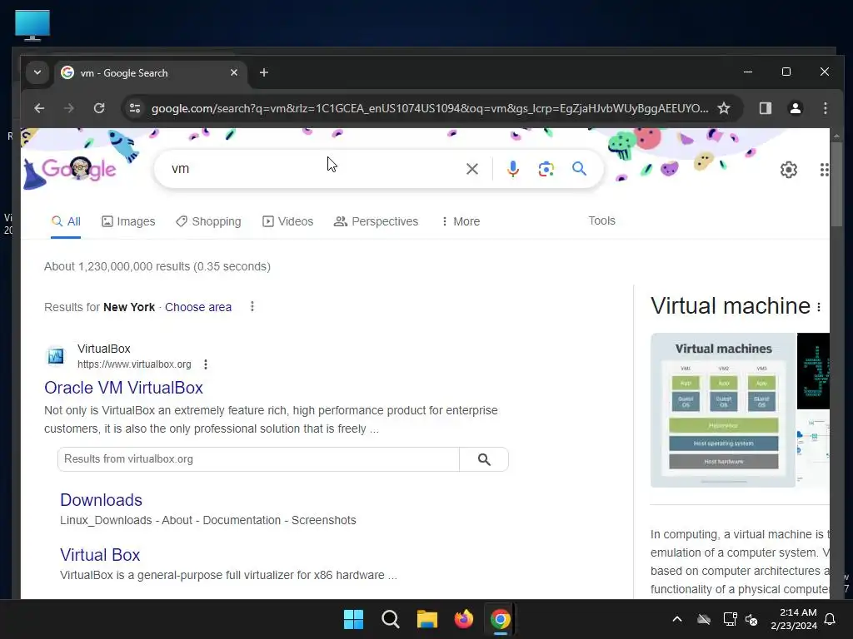
Task: Clear the search box text
Action: (x=472, y=169)
